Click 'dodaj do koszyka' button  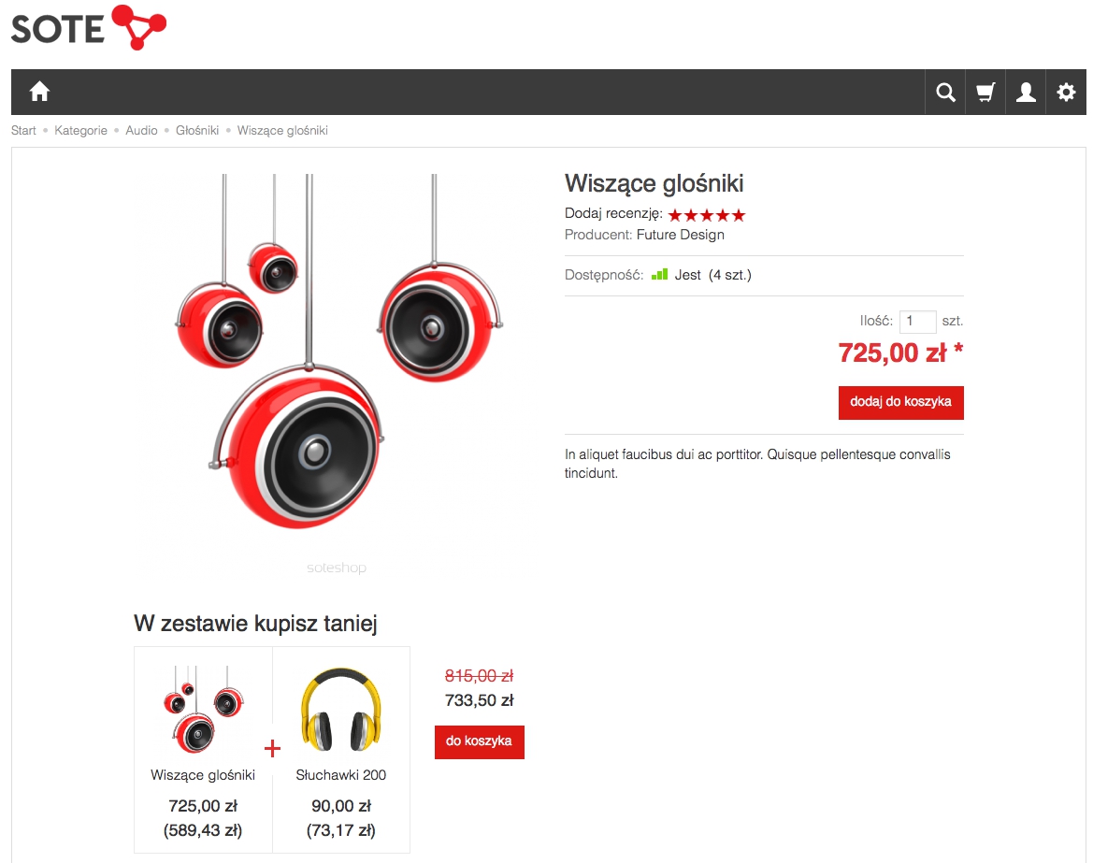click(x=900, y=402)
